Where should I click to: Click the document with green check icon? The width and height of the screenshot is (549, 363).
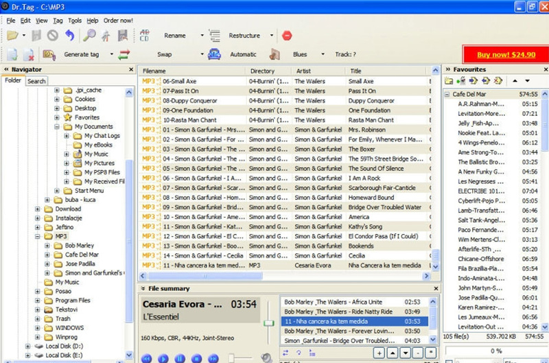coord(12,55)
